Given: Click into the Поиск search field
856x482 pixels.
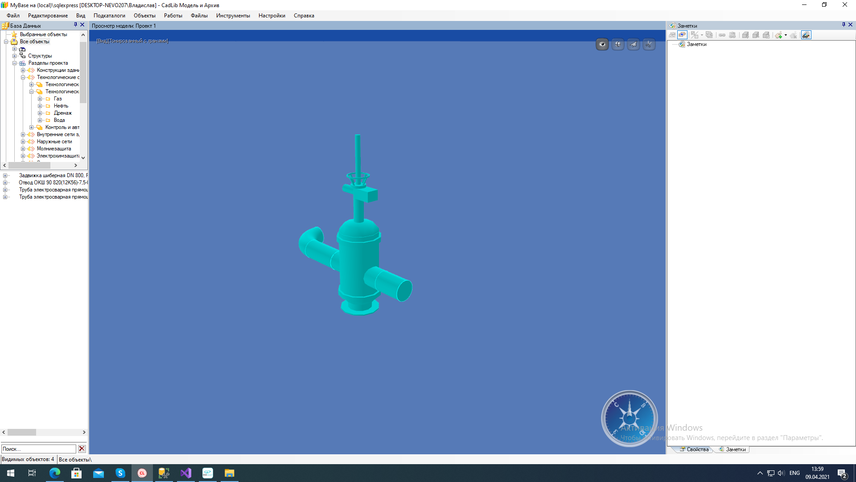Looking at the screenshot, I should pyautogui.click(x=38, y=449).
